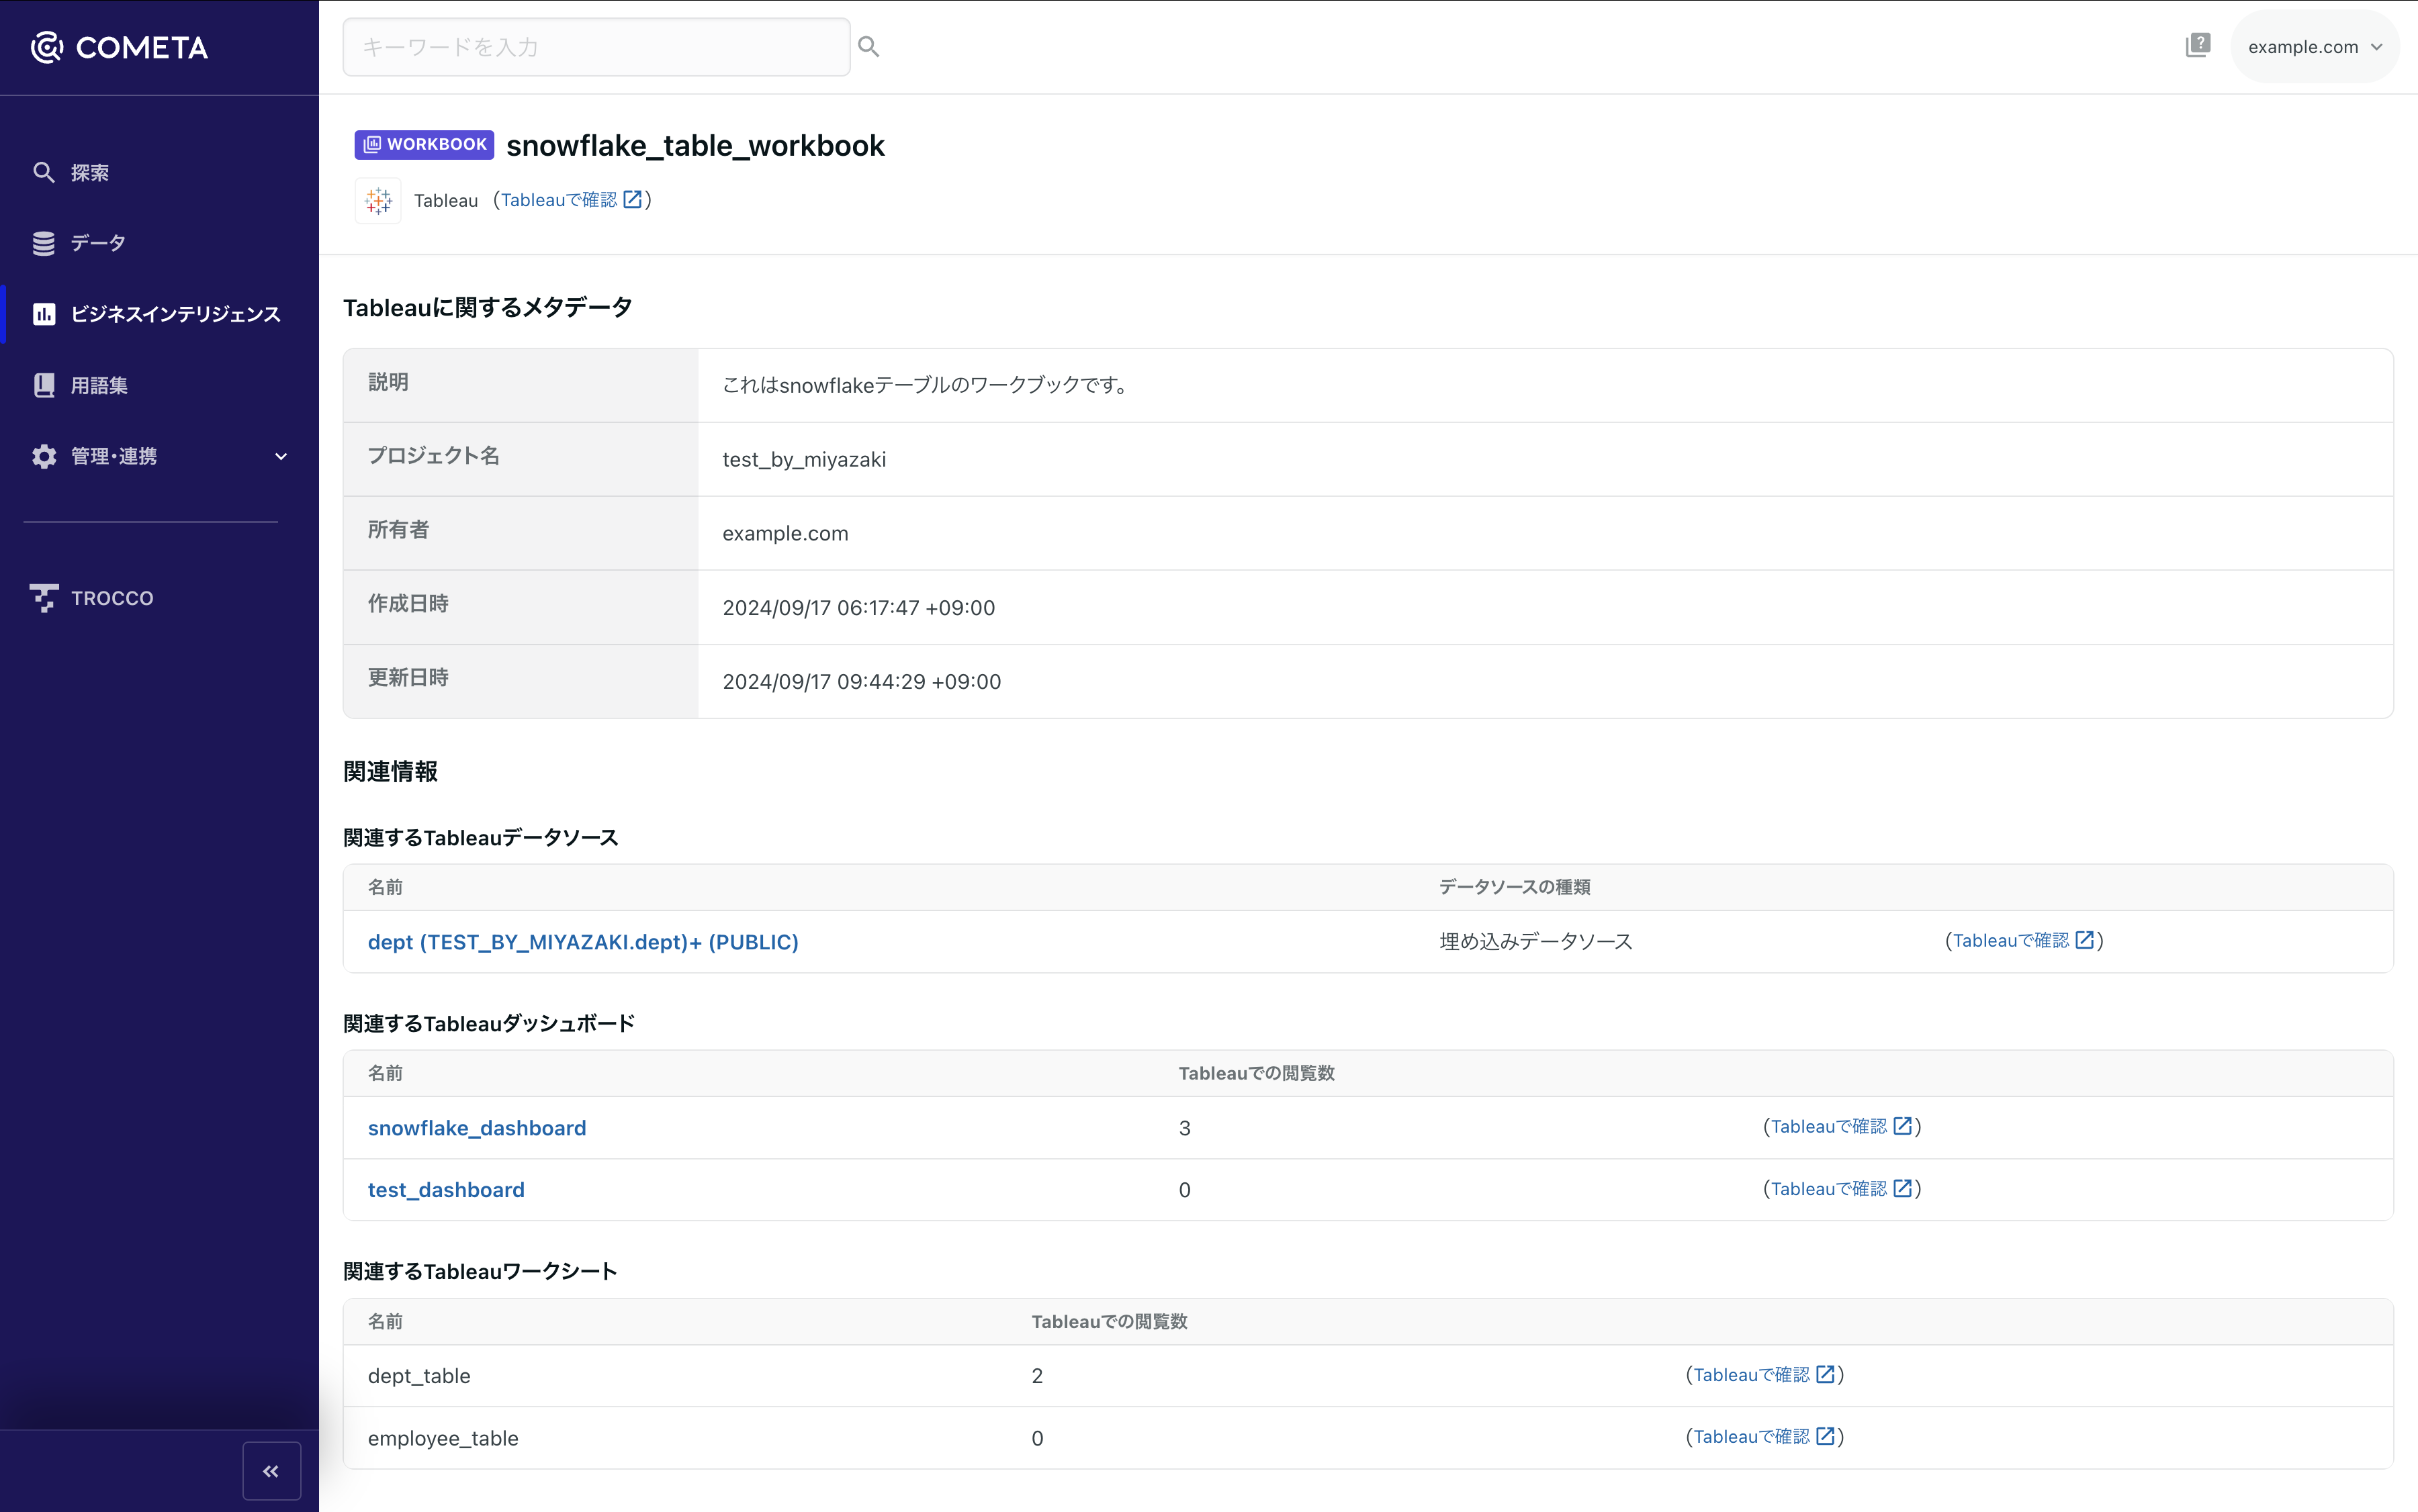Viewport: 2418px width, 1512px height.
Task: Click the COMETA logo in the sidebar
Action: [x=119, y=47]
